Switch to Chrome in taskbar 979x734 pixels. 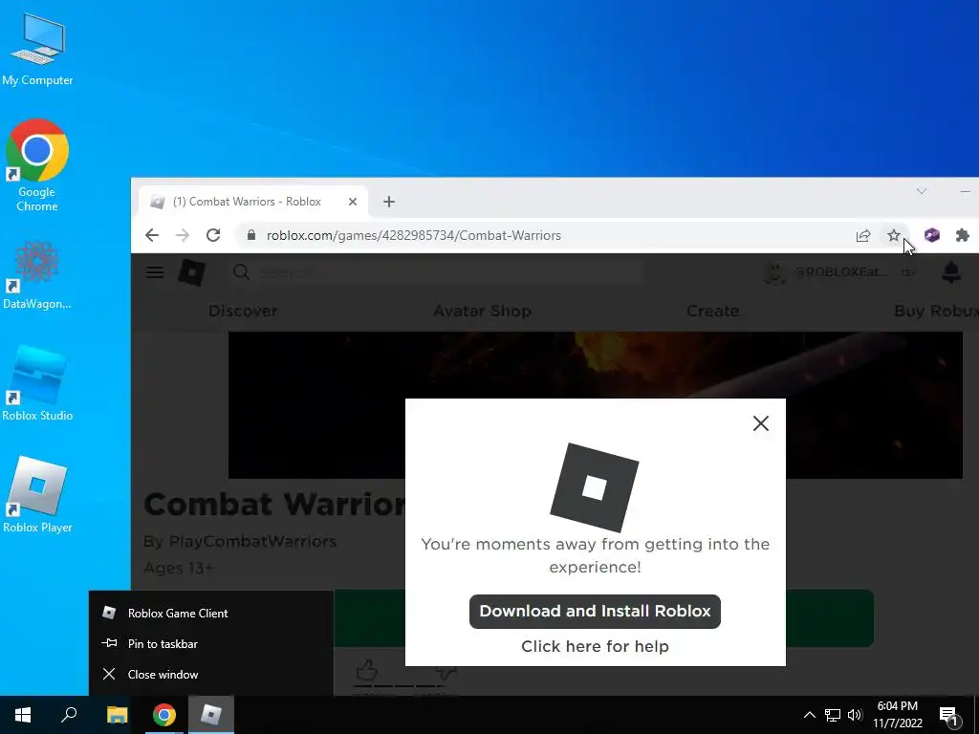coord(164,715)
